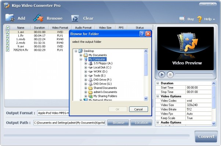Click the Browse output path button
This screenshot has height=146, width=221.
pyautogui.click(x=118, y=123)
